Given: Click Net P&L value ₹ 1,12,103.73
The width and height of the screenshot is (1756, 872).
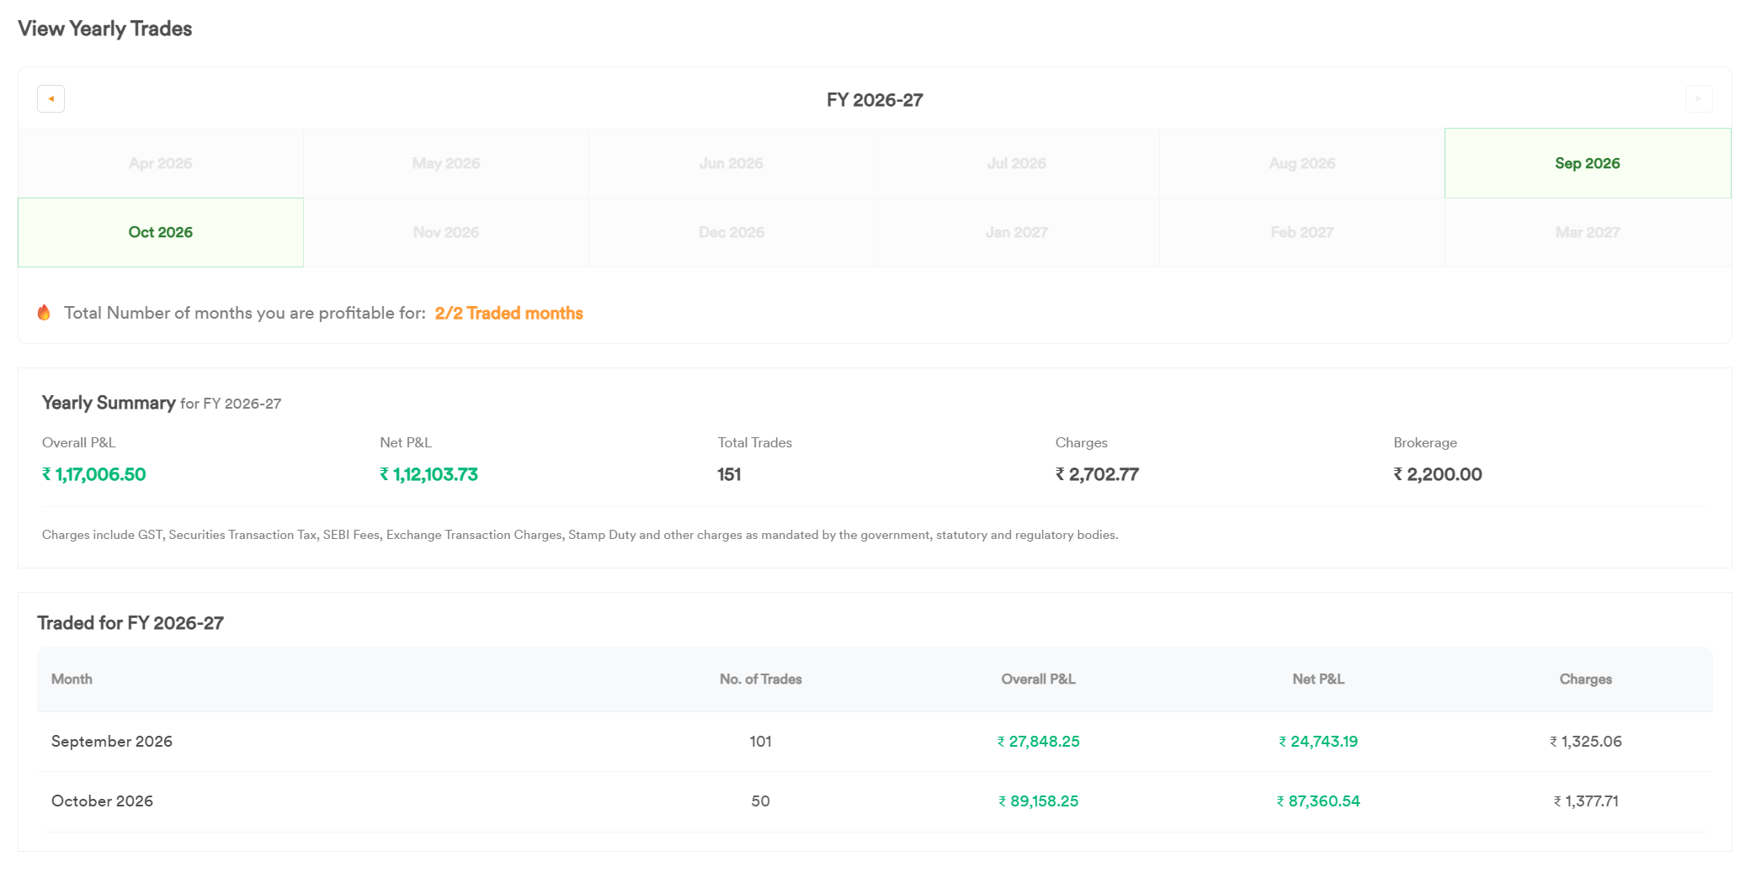Looking at the screenshot, I should [x=429, y=474].
